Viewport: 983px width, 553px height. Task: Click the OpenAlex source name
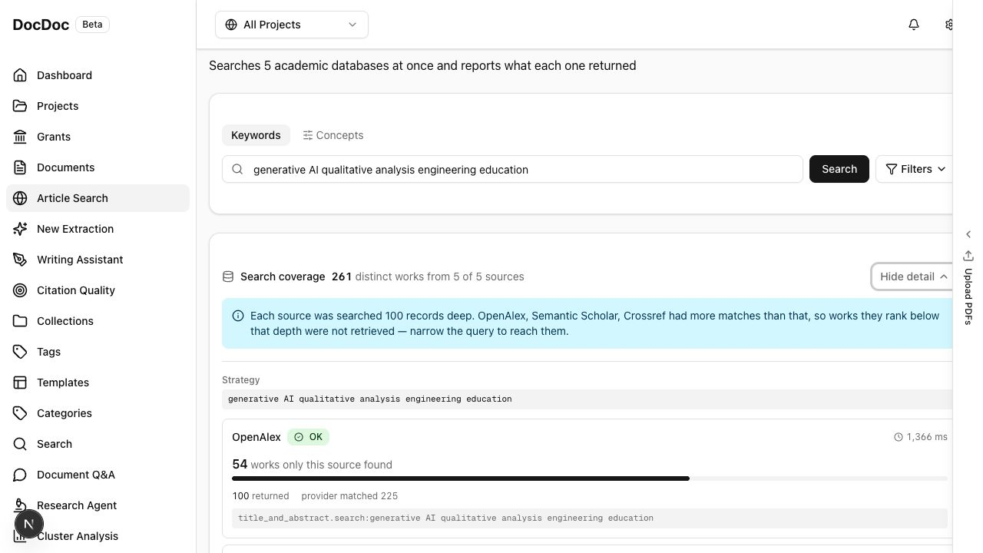click(257, 437)
